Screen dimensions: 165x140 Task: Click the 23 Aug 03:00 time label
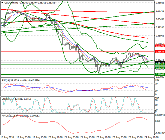point(119,137)
